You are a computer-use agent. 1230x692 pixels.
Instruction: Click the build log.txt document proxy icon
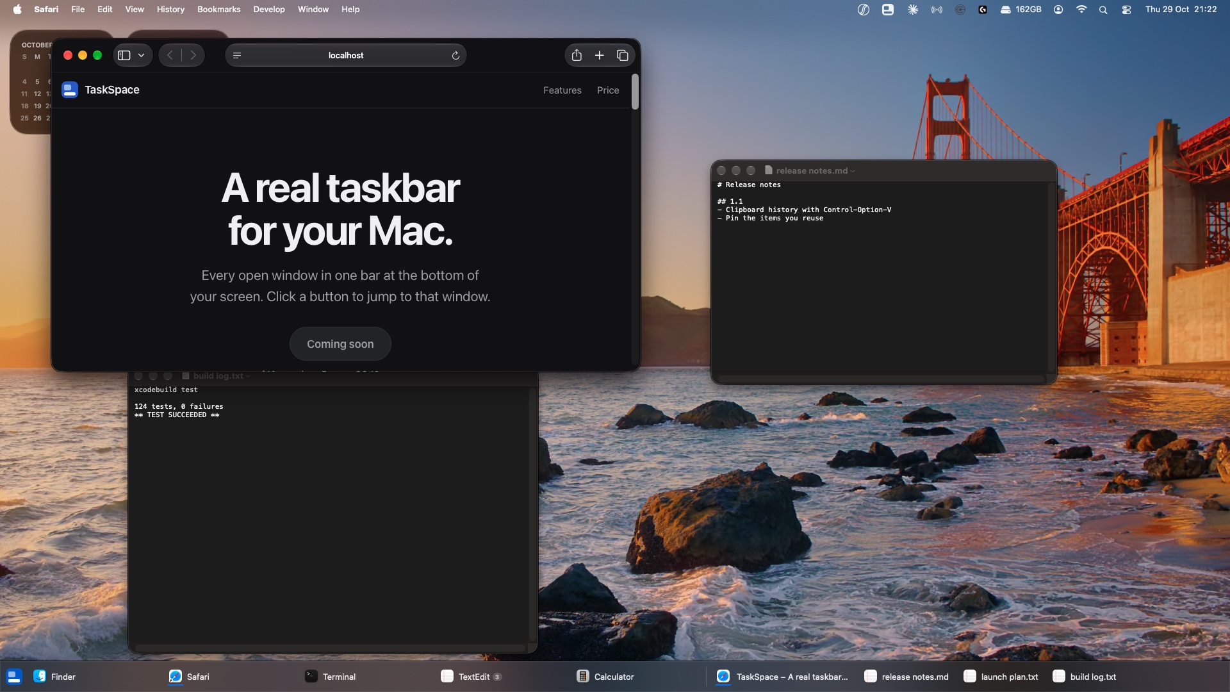point(186,376)
